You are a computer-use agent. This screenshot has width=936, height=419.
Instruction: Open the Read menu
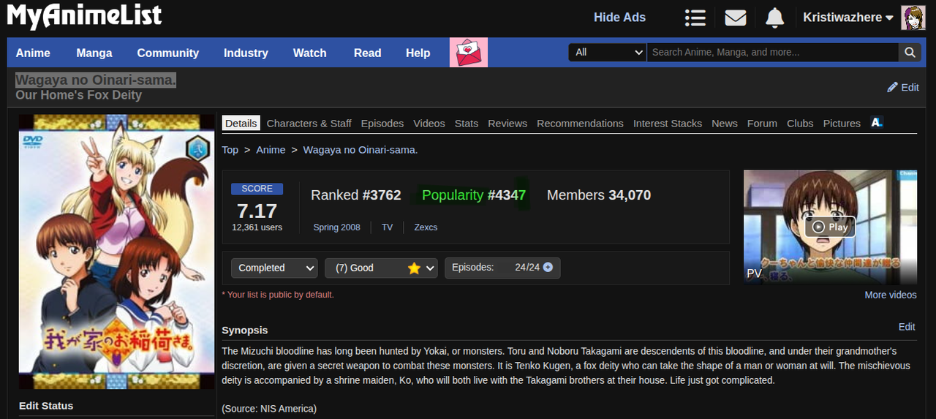tap(368, 53)
